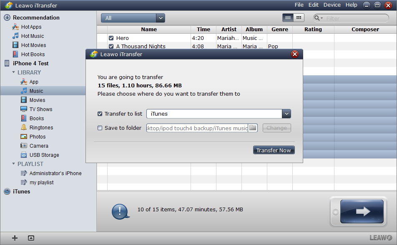The width and height of the screenshot is (397, 245).
Task: Sort by Album column header
Action: click(254, 29)
